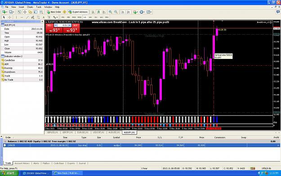Show the Navigator panel icon
281x176 pixels.
pyautogui.click(x=30, y=12)
